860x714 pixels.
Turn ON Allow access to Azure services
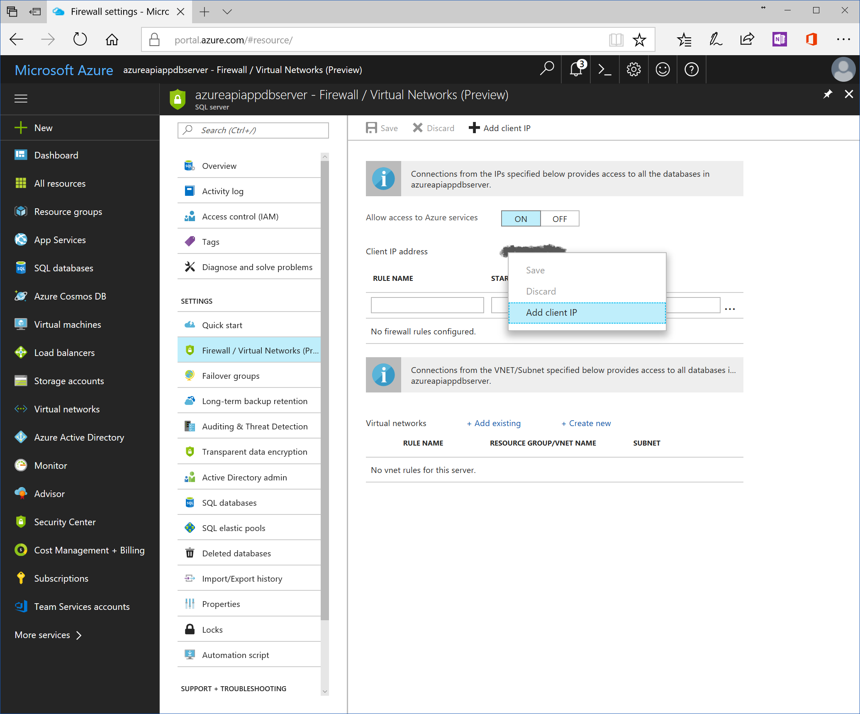click(521, 219)
